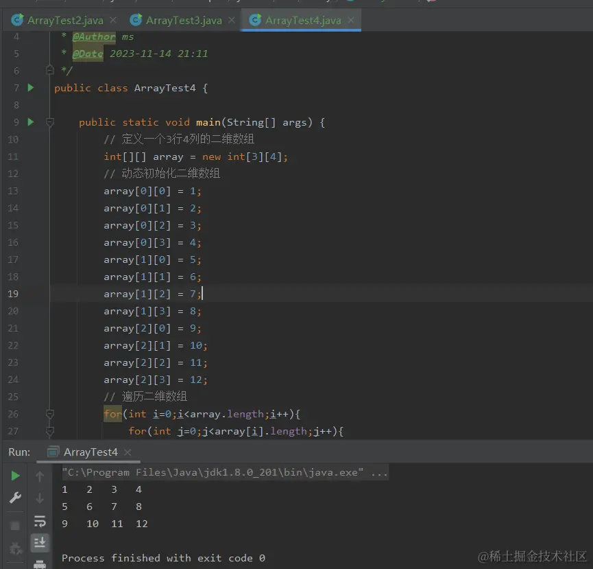Close the ArrayTest2.java tab
Screen dimensions: 593x569
[x=113, y=20]
